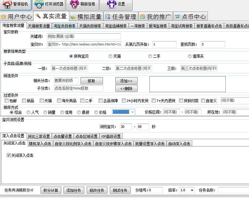Click the 打开浏览器 globe icon

tap(39, 4)
